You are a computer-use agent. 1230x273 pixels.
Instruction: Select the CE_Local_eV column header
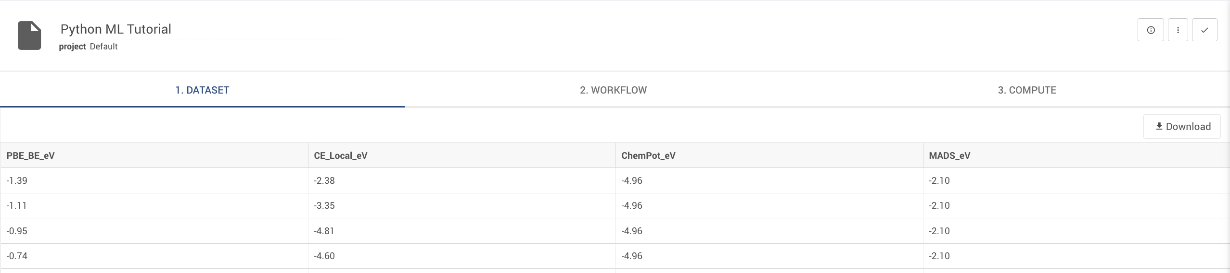click(340, 155)
